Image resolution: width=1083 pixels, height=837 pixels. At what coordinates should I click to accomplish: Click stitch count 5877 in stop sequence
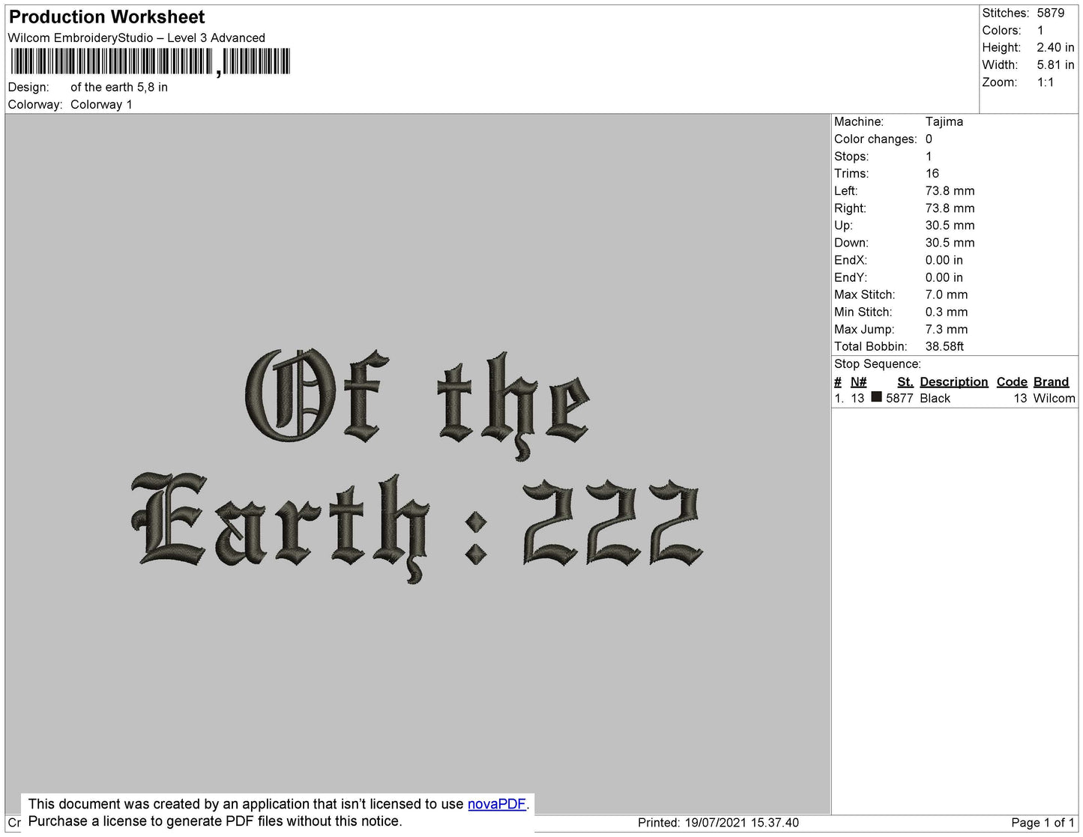[x=899, y=398]
